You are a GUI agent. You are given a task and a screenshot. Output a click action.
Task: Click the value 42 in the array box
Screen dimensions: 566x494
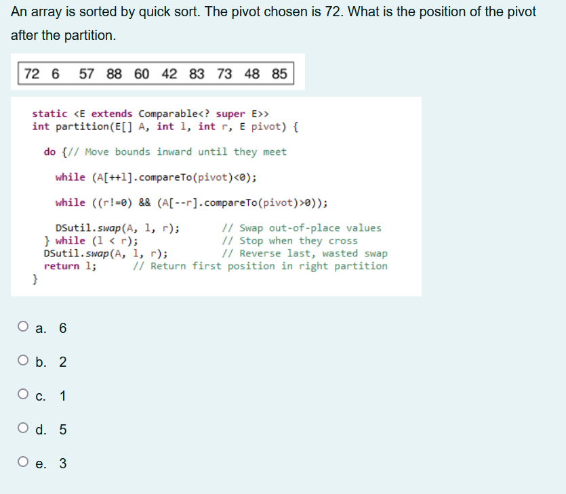tap(169, 74)
